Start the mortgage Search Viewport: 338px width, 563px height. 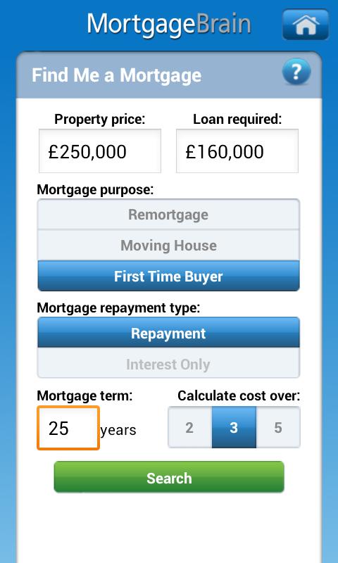169,477
